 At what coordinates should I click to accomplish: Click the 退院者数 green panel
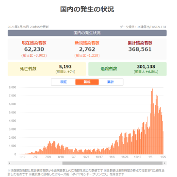(x=128, y=69)
